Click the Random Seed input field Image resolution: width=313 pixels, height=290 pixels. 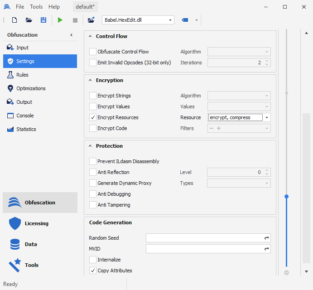[204, 238]
